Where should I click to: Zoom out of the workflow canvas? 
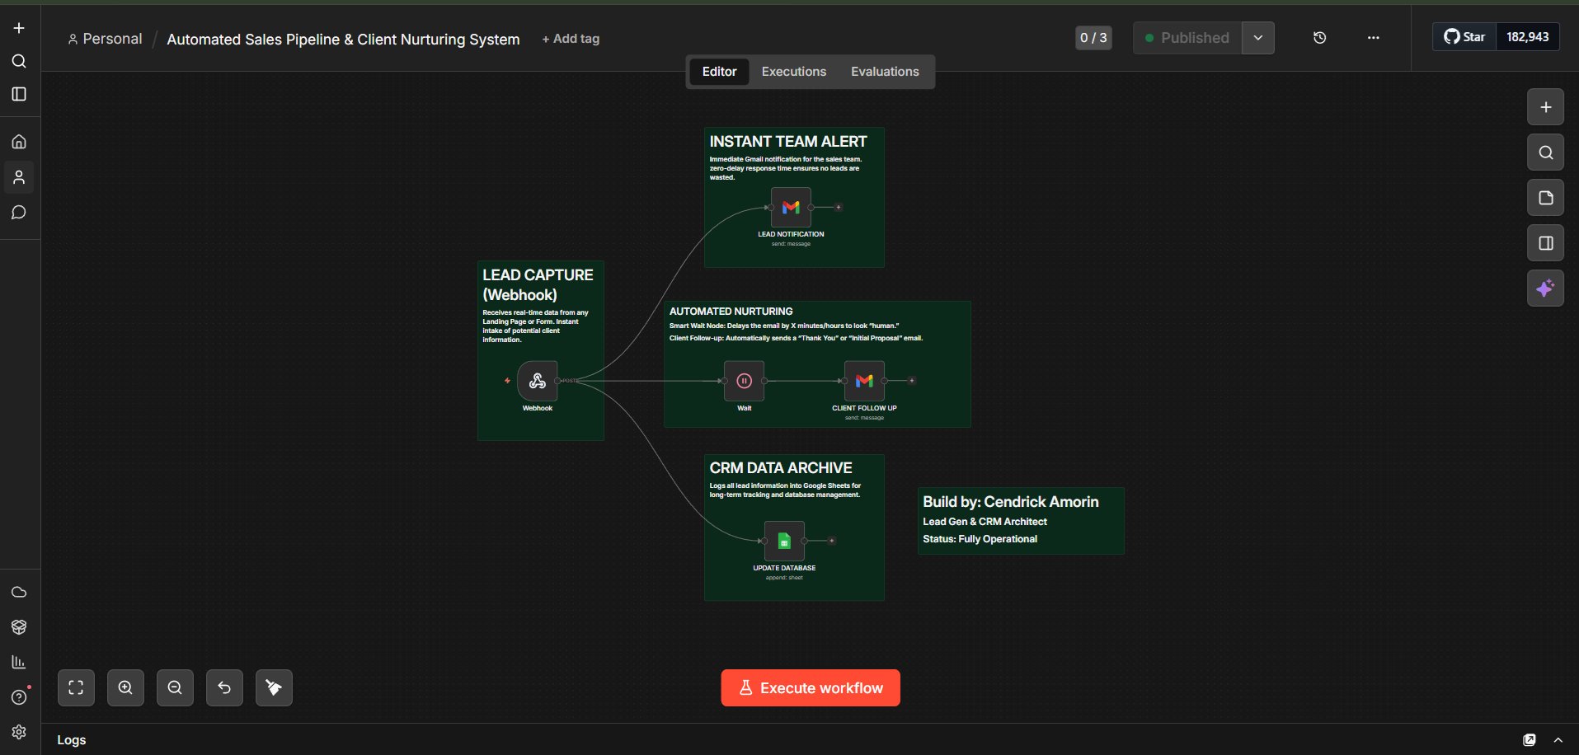pyautogui.click(x=175, y=687)
